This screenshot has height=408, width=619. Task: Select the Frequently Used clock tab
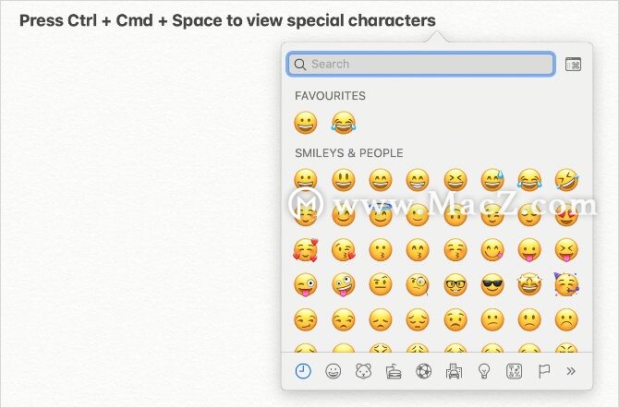tap(303, 371)
